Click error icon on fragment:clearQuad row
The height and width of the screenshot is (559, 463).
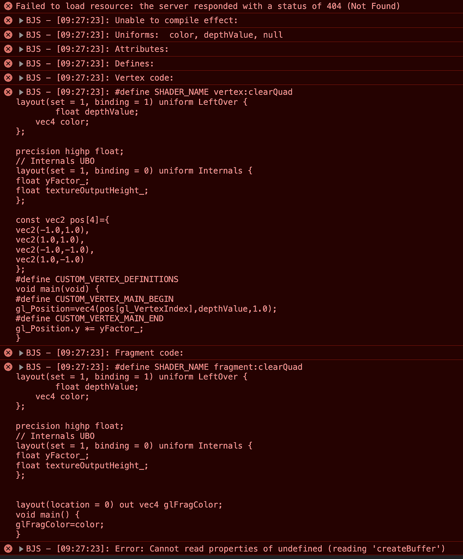click(8, 367)
